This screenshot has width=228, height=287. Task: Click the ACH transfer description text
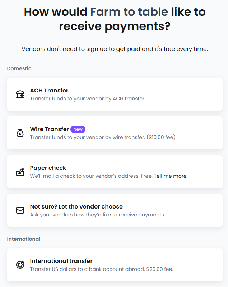[88, 99]
